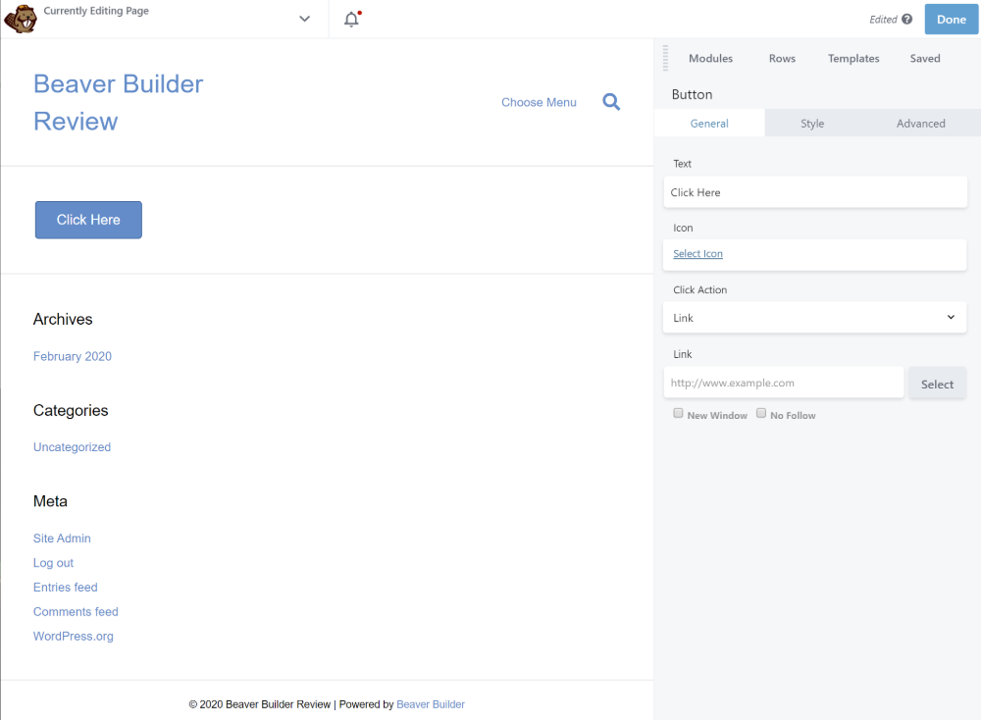
Task: Expand the Currently Editing Page chevron
Action: tap(305, 19)
